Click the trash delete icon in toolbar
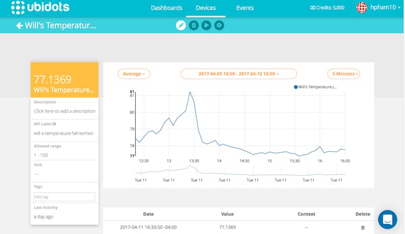Image resolution: width=405 pixels, height=234 pixels. [194, 26]
